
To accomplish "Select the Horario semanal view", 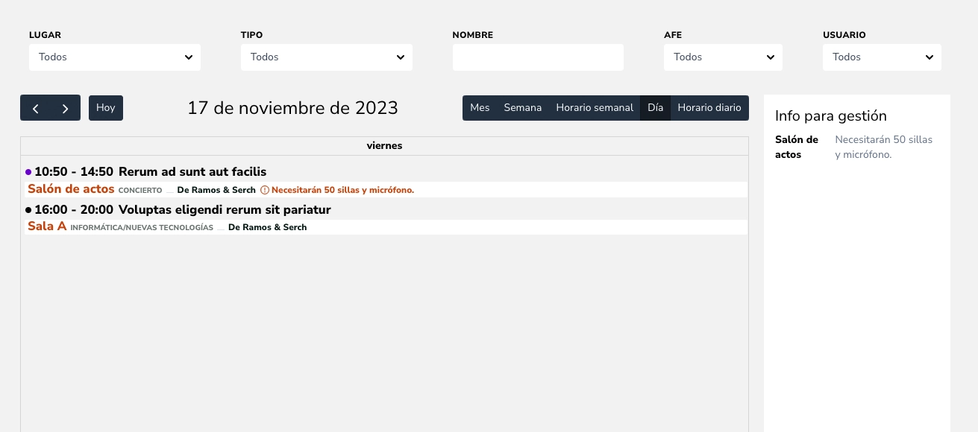I will (595, 108).
